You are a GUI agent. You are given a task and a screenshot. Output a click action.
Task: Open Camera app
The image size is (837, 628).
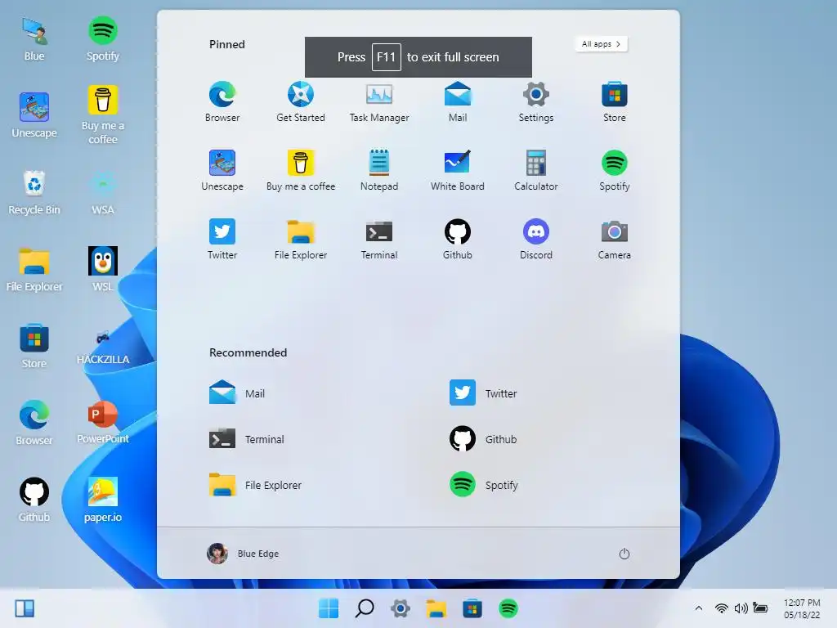coord(615,239)
